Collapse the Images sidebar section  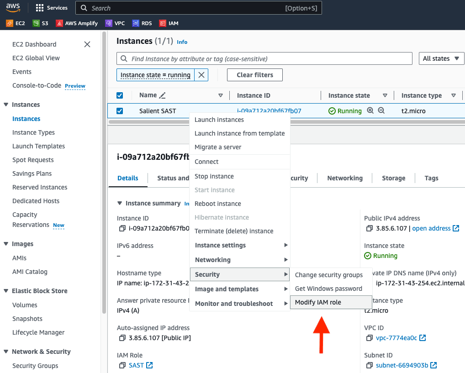[6, 244]
